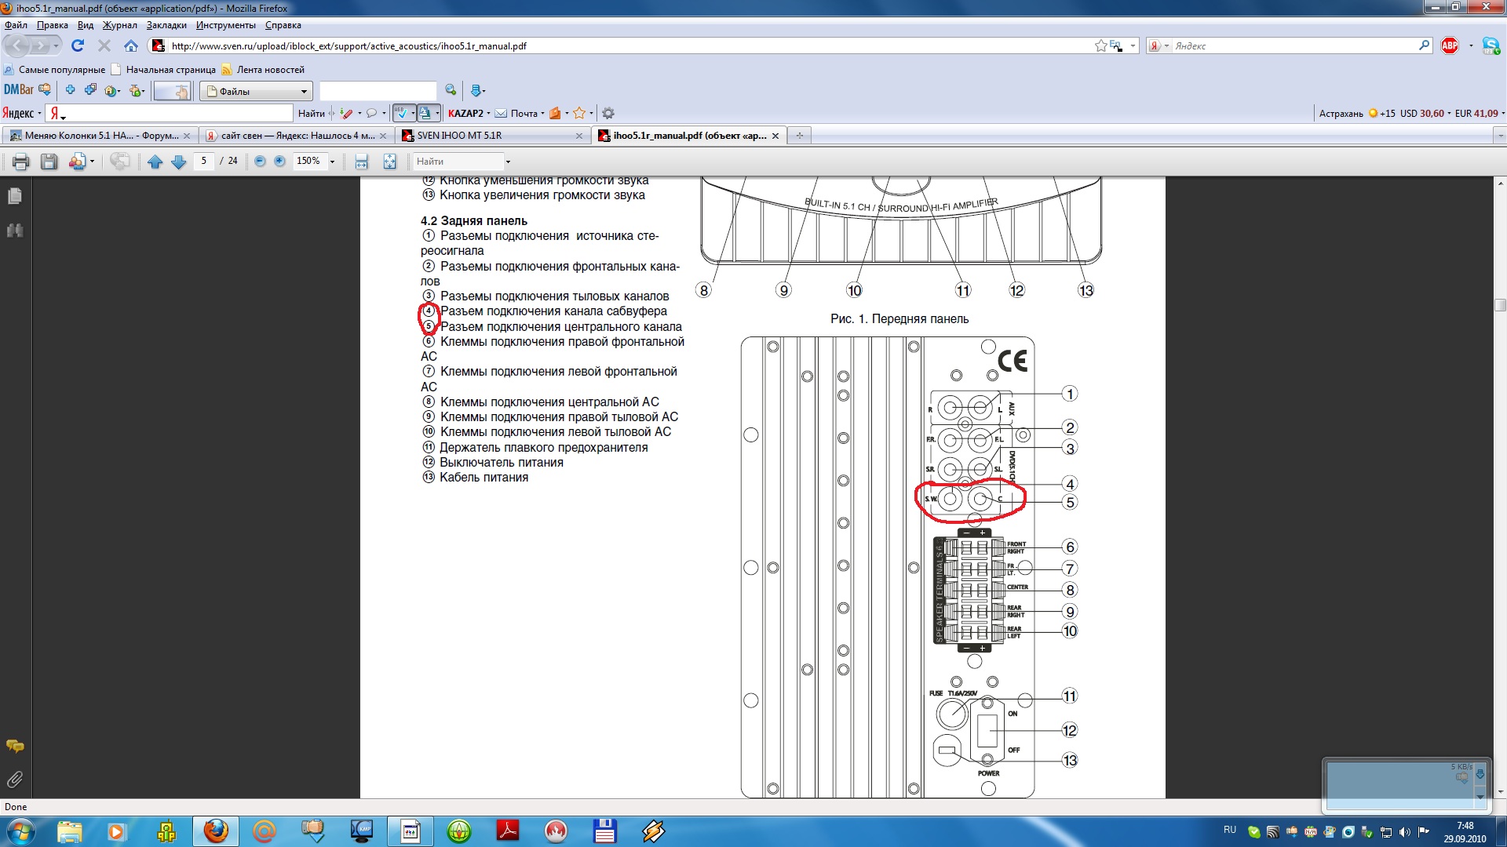Zoom in the PDF with plus button
The width and height of the screenshot is (1507, 847).
point(279,161)
